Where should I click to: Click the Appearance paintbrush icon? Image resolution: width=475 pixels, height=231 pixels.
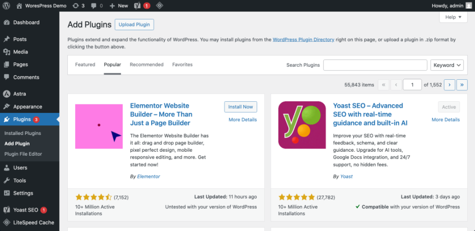coord(7,107)
